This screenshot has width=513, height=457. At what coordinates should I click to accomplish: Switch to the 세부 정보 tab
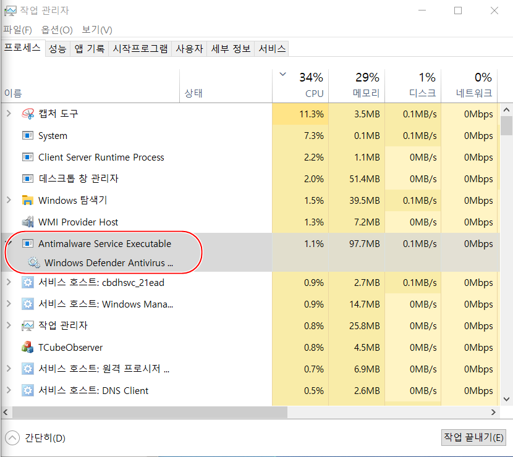[231, 49]
